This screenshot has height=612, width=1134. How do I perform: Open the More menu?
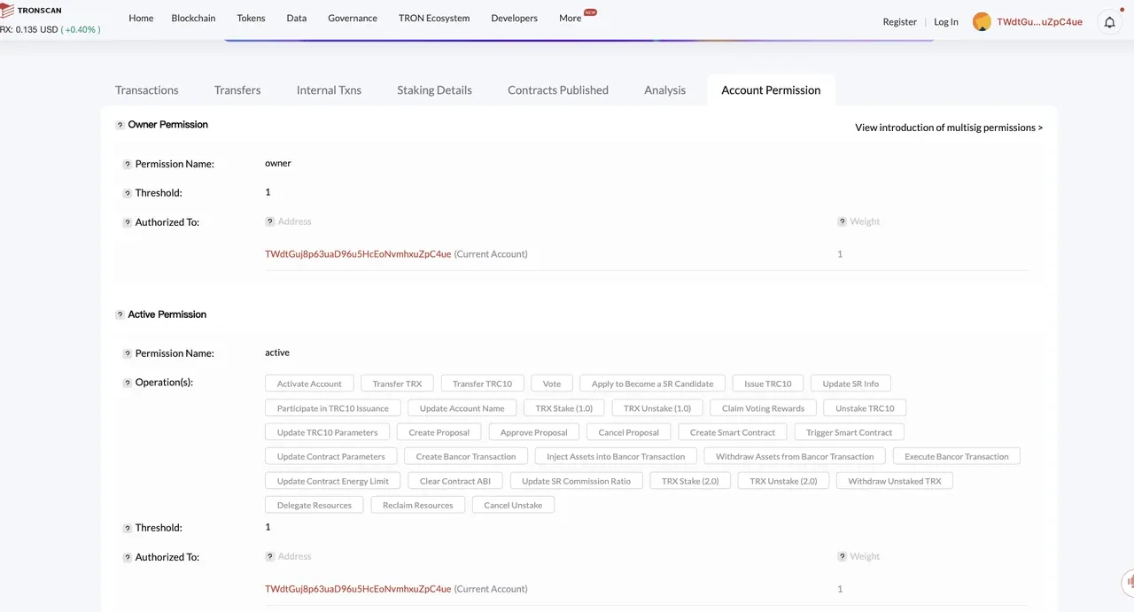(x=571, y=18)
